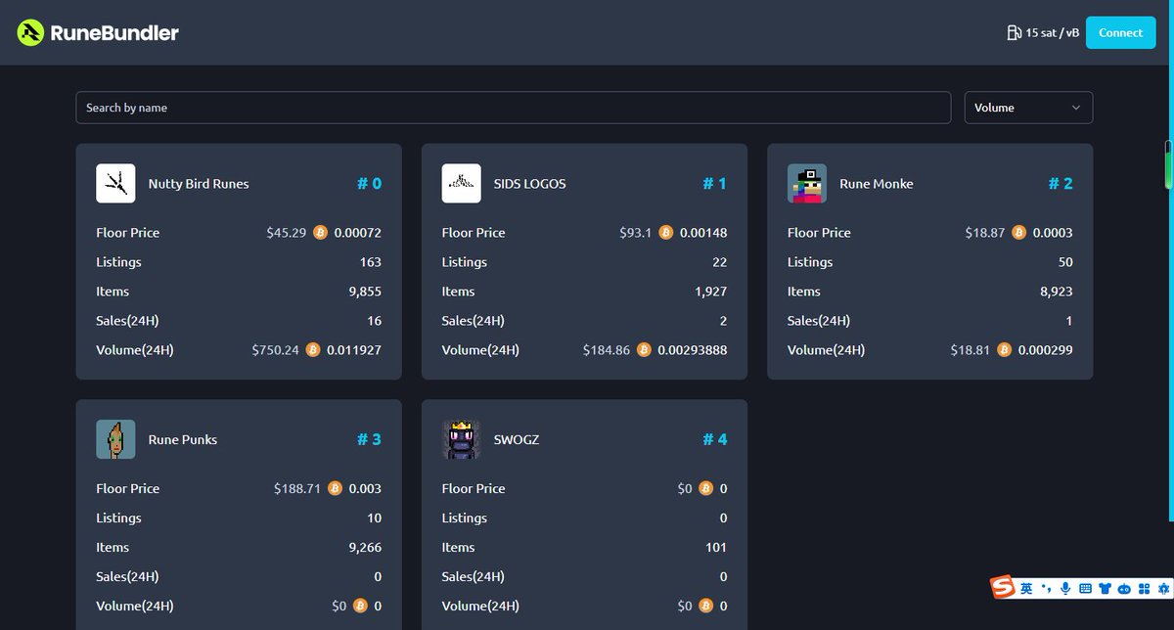Screen dimensions: 1174x630
Task: Open the Rune Monke collection title
Action: pyautogui.click(x=877, y=184)
